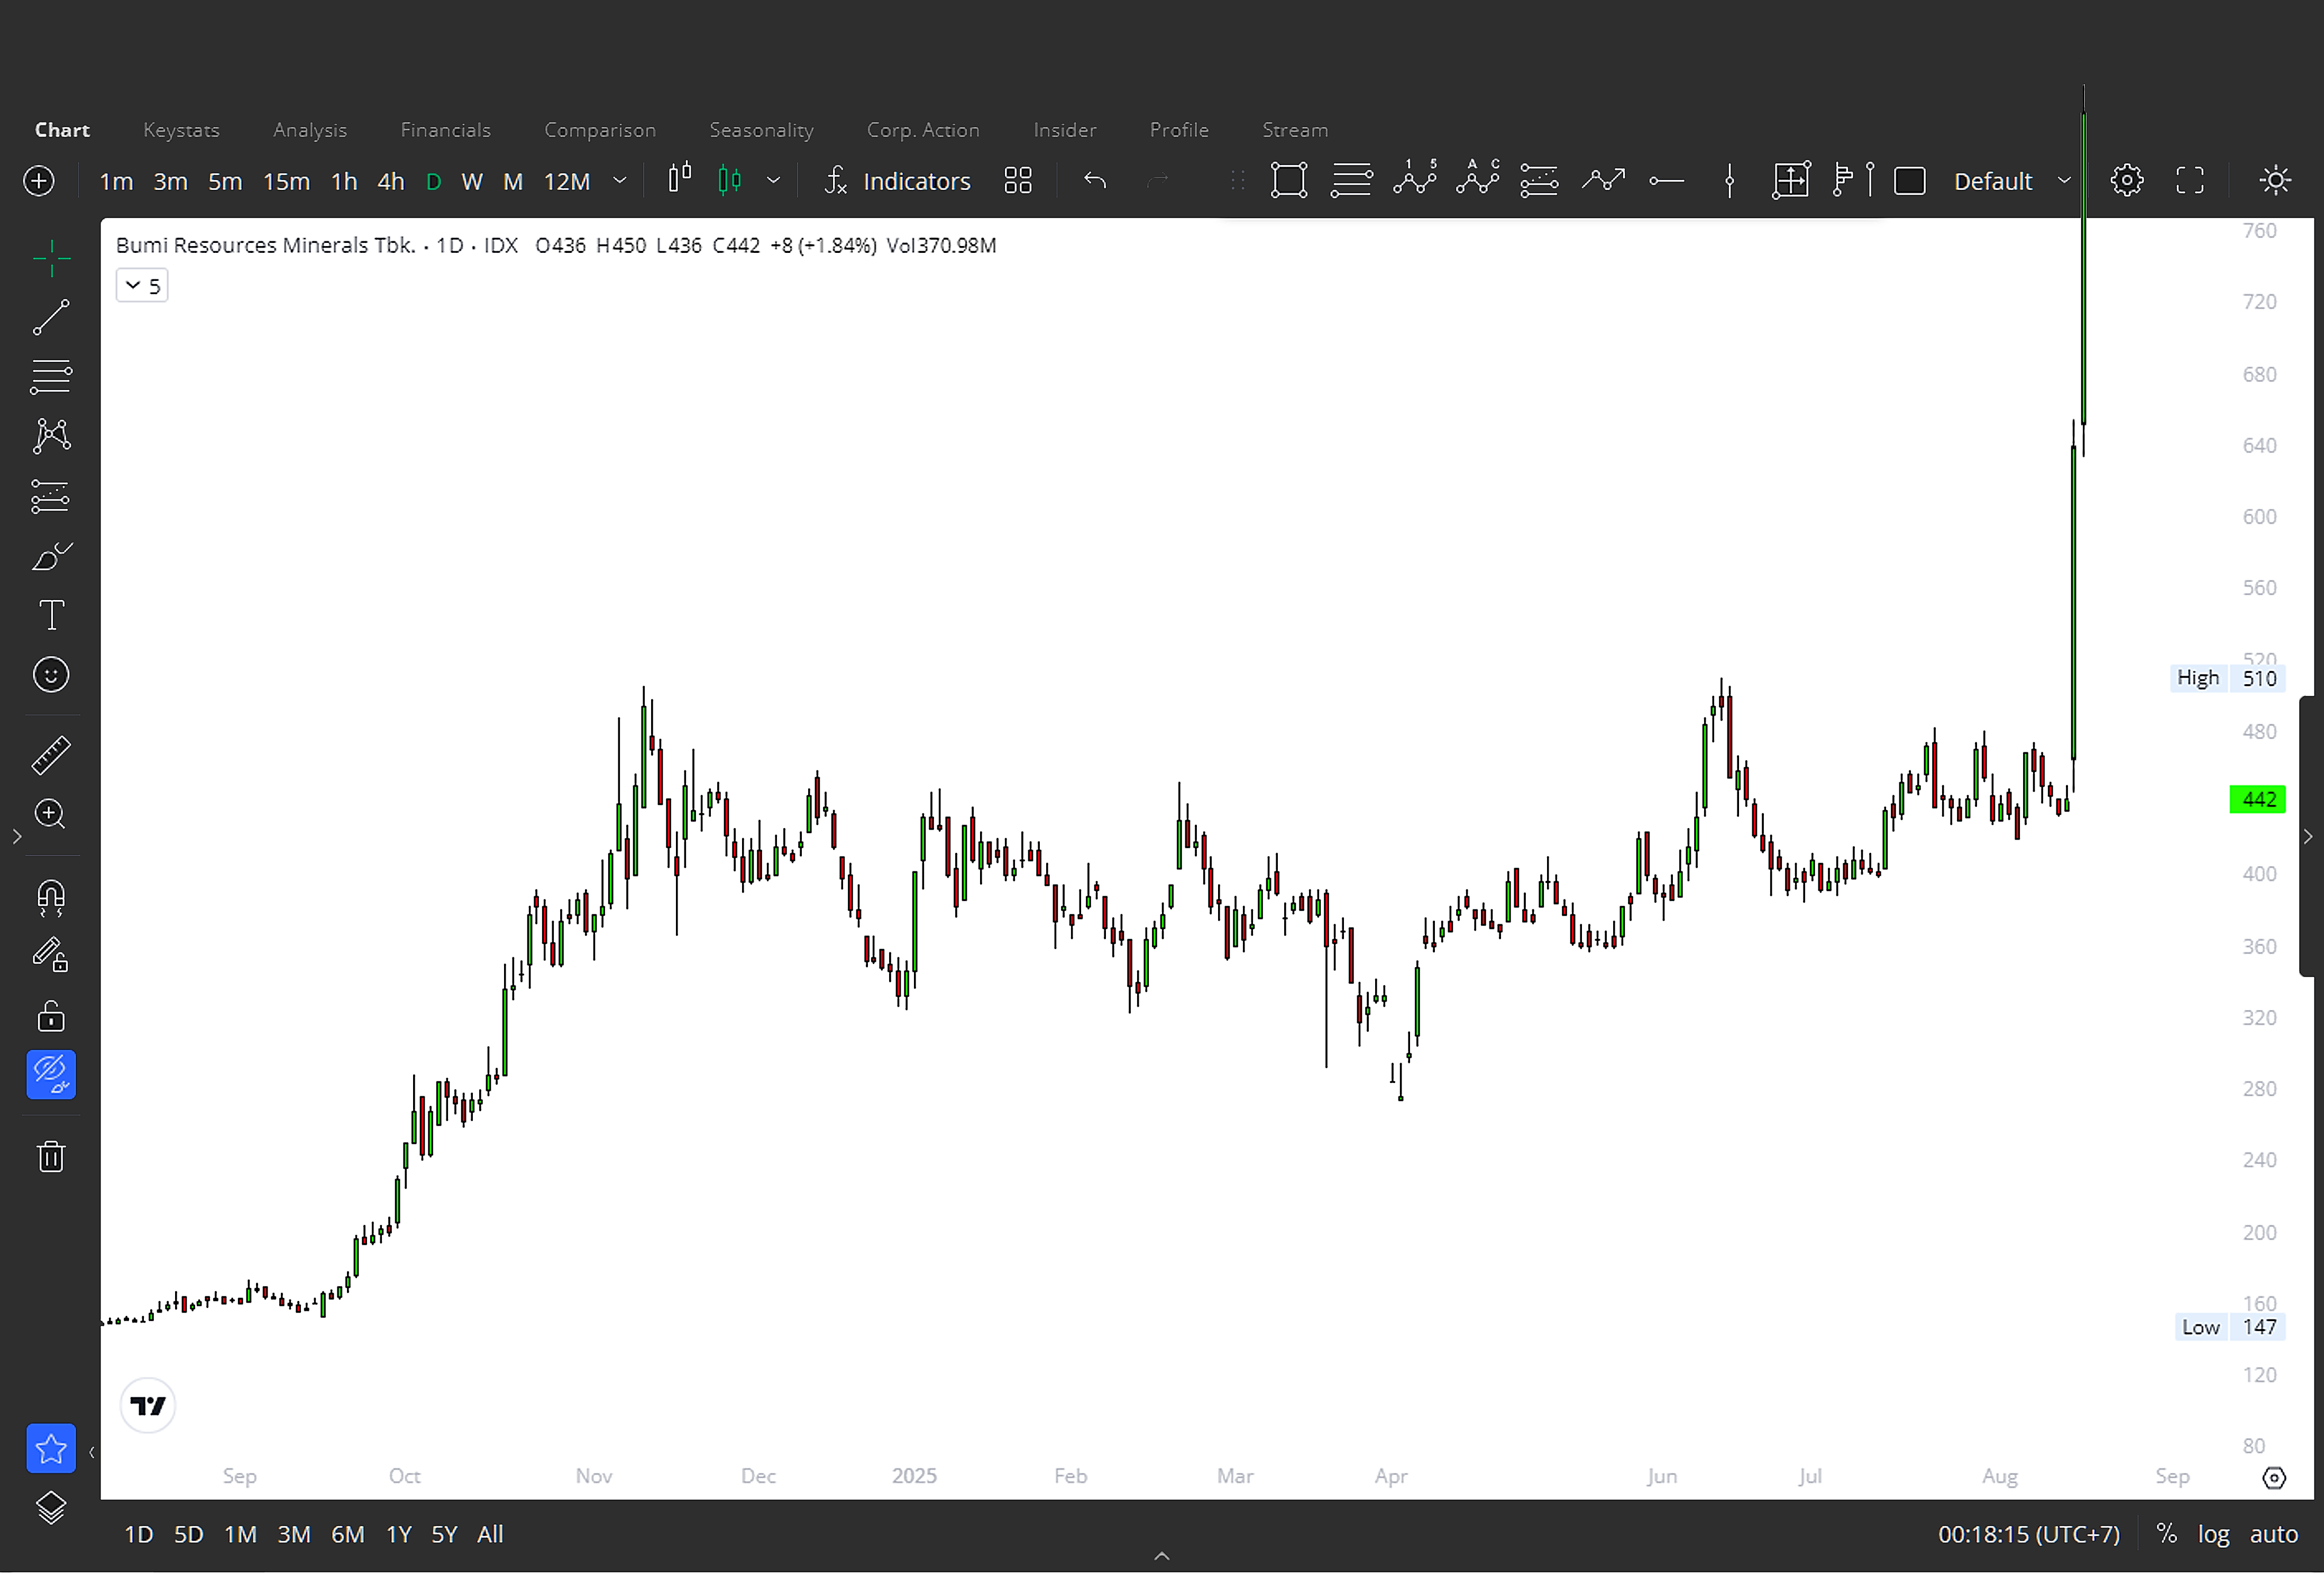The height and width of the screenshot is (1574, 2324).
Task: Click the compare or add symbol plus icon
Action: click(39, 181)
